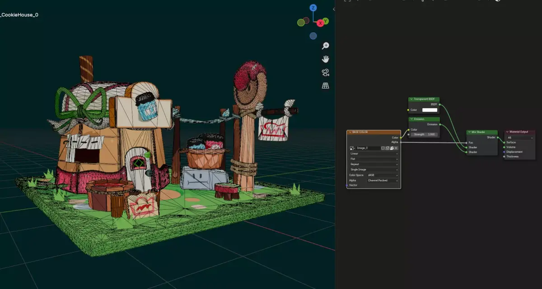Screen dimensions: 542x289
Task: Click the Surface input socket
Action: click(x=504, y=142)
